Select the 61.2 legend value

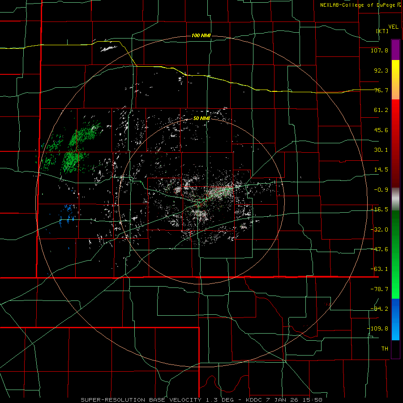click(x=381, y=110)
